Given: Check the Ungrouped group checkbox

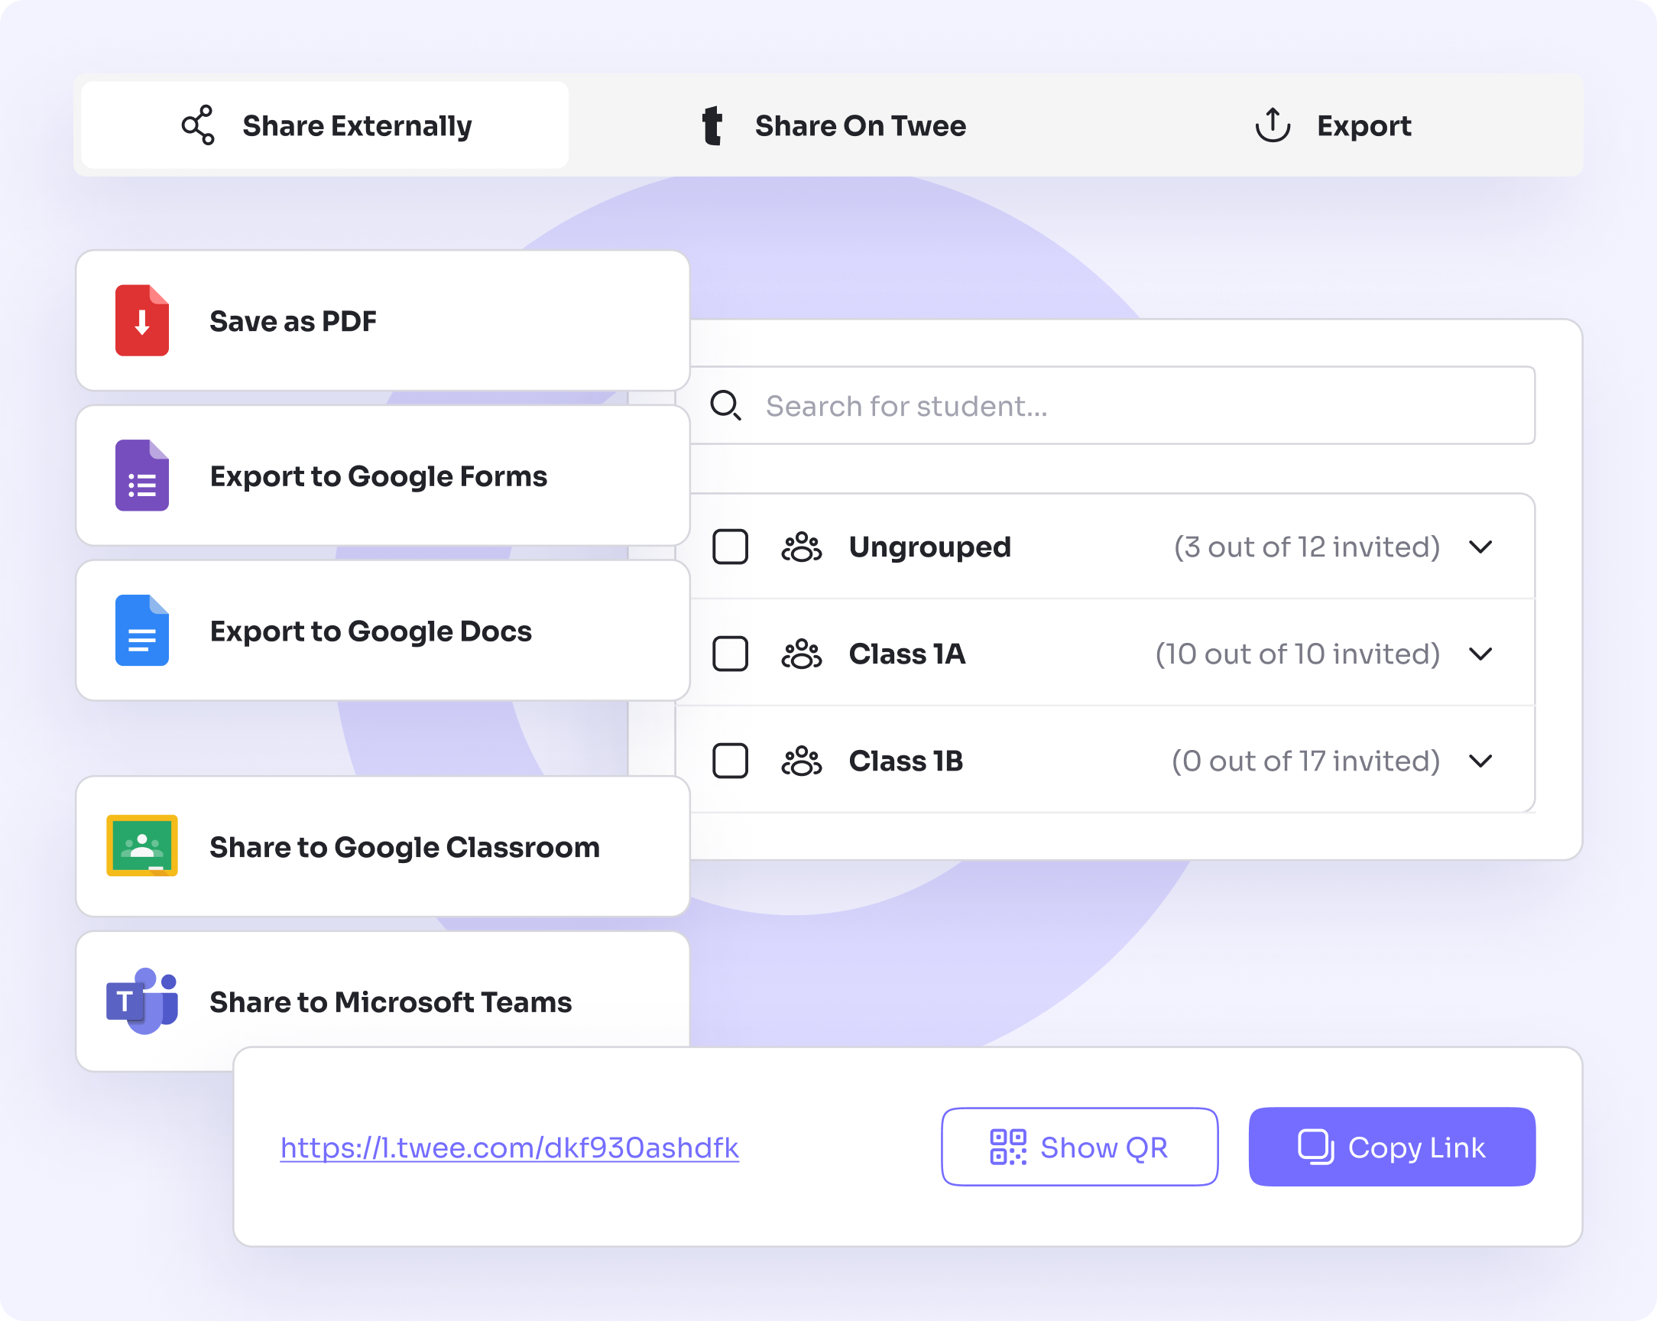Looking at the screenshot, I should pos(730,547).
